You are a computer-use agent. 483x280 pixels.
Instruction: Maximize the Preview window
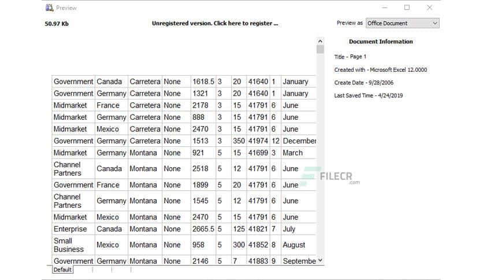[x=407, y=8]
